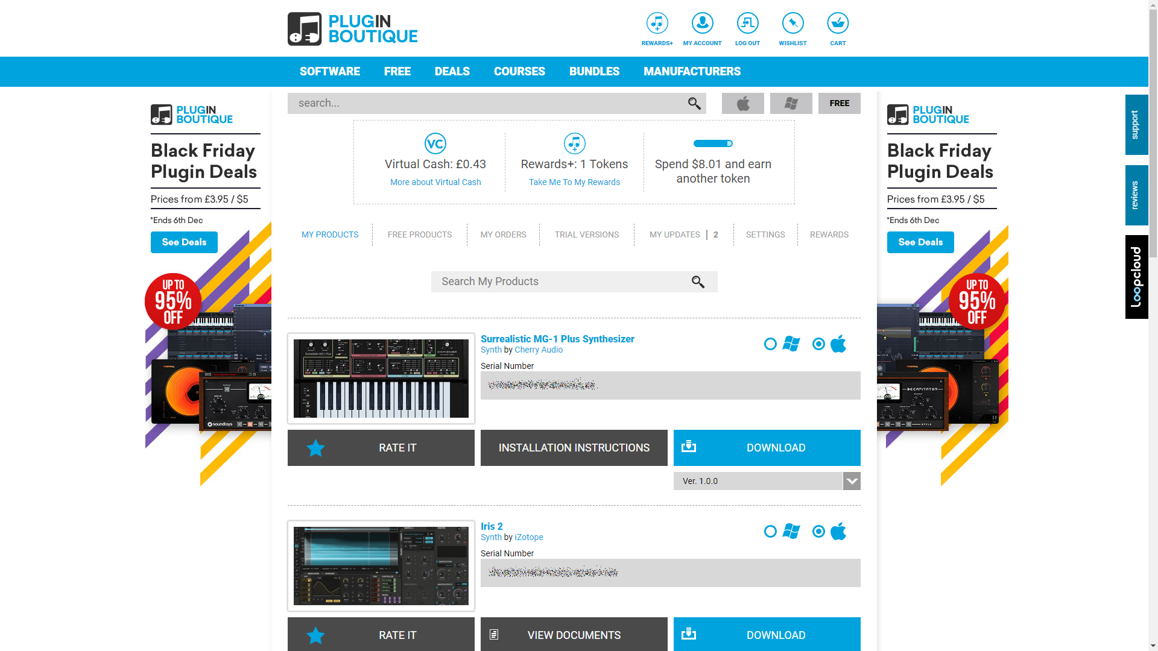This screenshot has width=1158, height=651.
Task: Open My Account icon
Action: tap(702, 23)
